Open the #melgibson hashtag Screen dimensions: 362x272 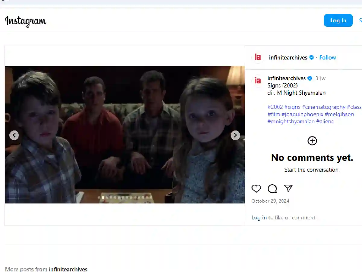339,114
